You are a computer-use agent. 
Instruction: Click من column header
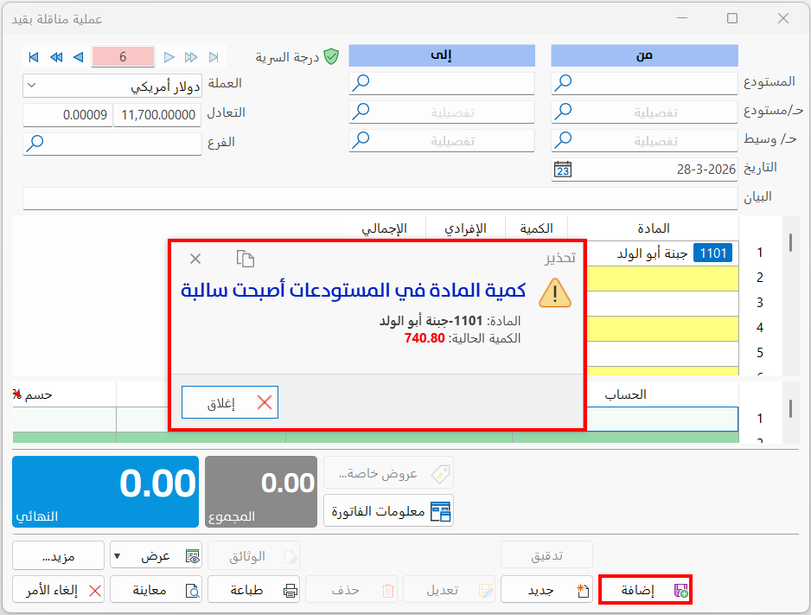(644, 56)
